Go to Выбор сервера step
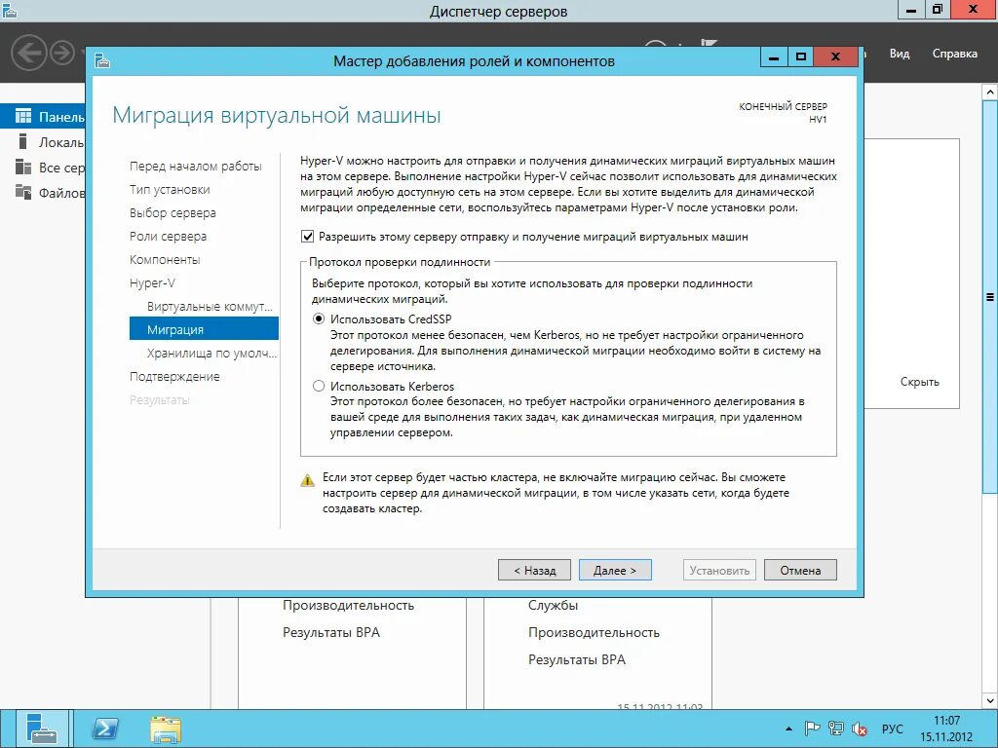998x748 pixels. coord(173,213)
